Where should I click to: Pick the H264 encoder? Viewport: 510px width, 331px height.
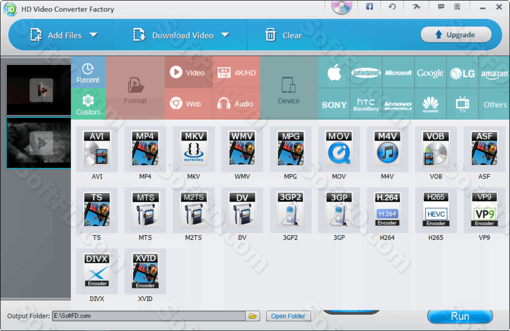(x=388, y=210)
